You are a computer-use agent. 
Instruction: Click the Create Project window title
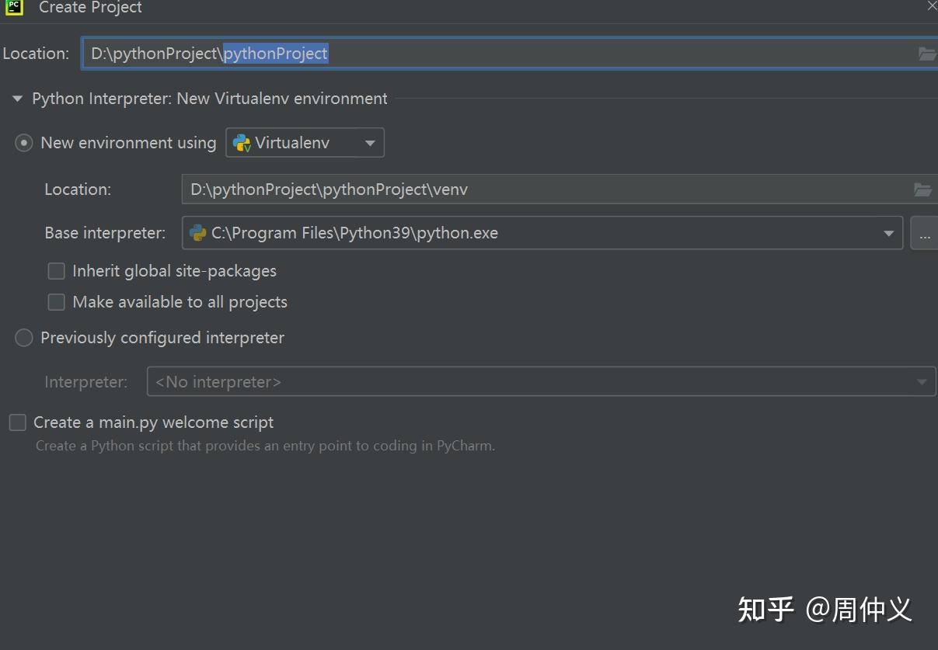click(x=90, y=7)
